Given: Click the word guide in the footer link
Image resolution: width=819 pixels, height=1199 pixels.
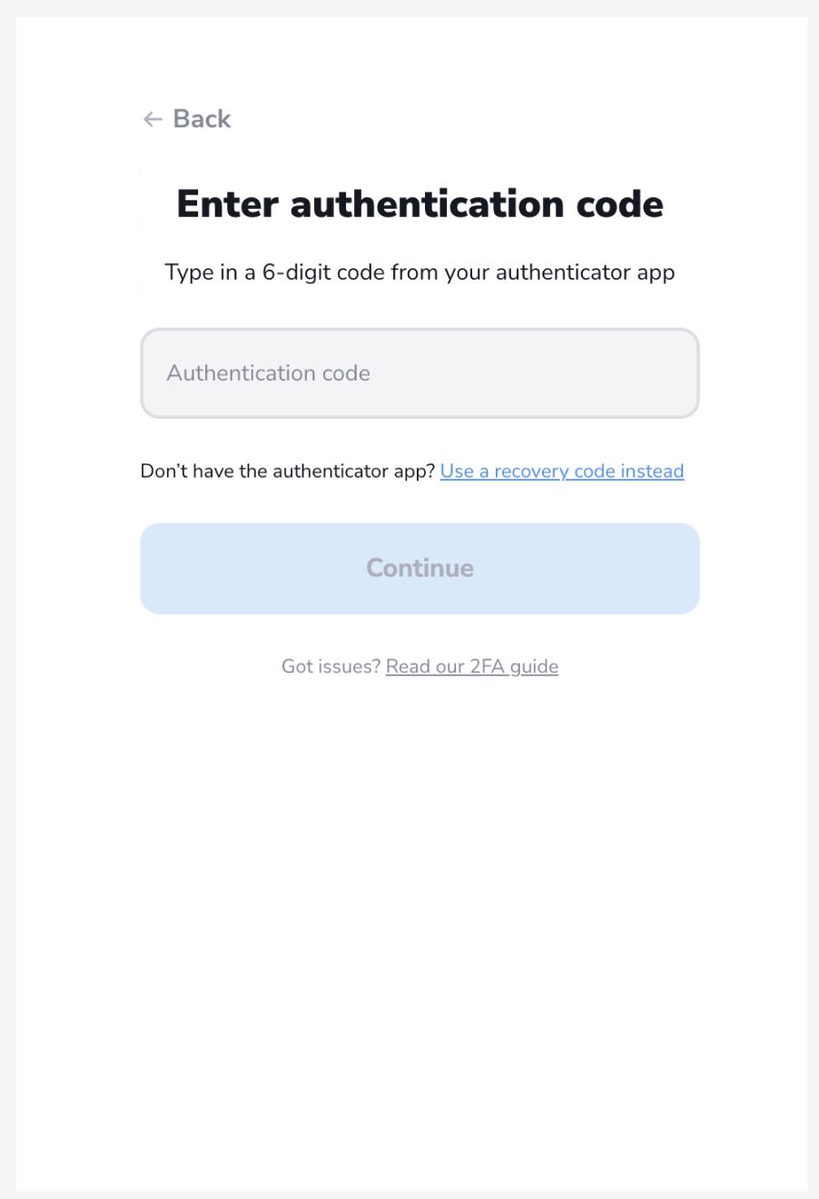Looking at the screenshot, I should point(534,668).
